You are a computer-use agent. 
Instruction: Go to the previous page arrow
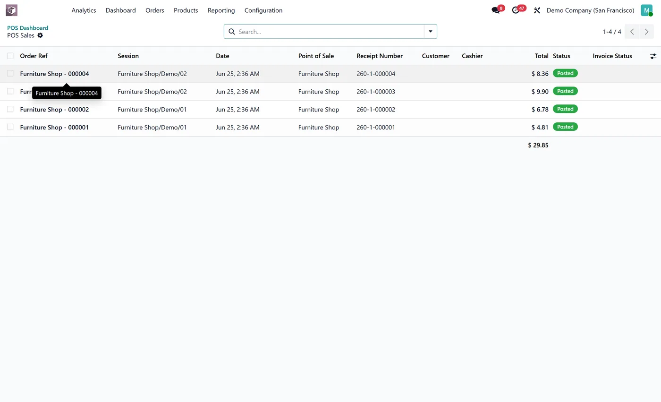tap(632, 32)
